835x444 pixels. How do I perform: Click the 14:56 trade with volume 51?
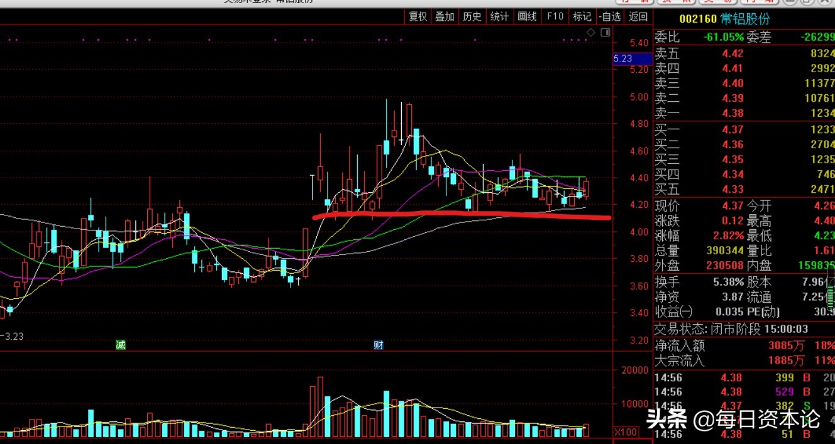point(744,434)
